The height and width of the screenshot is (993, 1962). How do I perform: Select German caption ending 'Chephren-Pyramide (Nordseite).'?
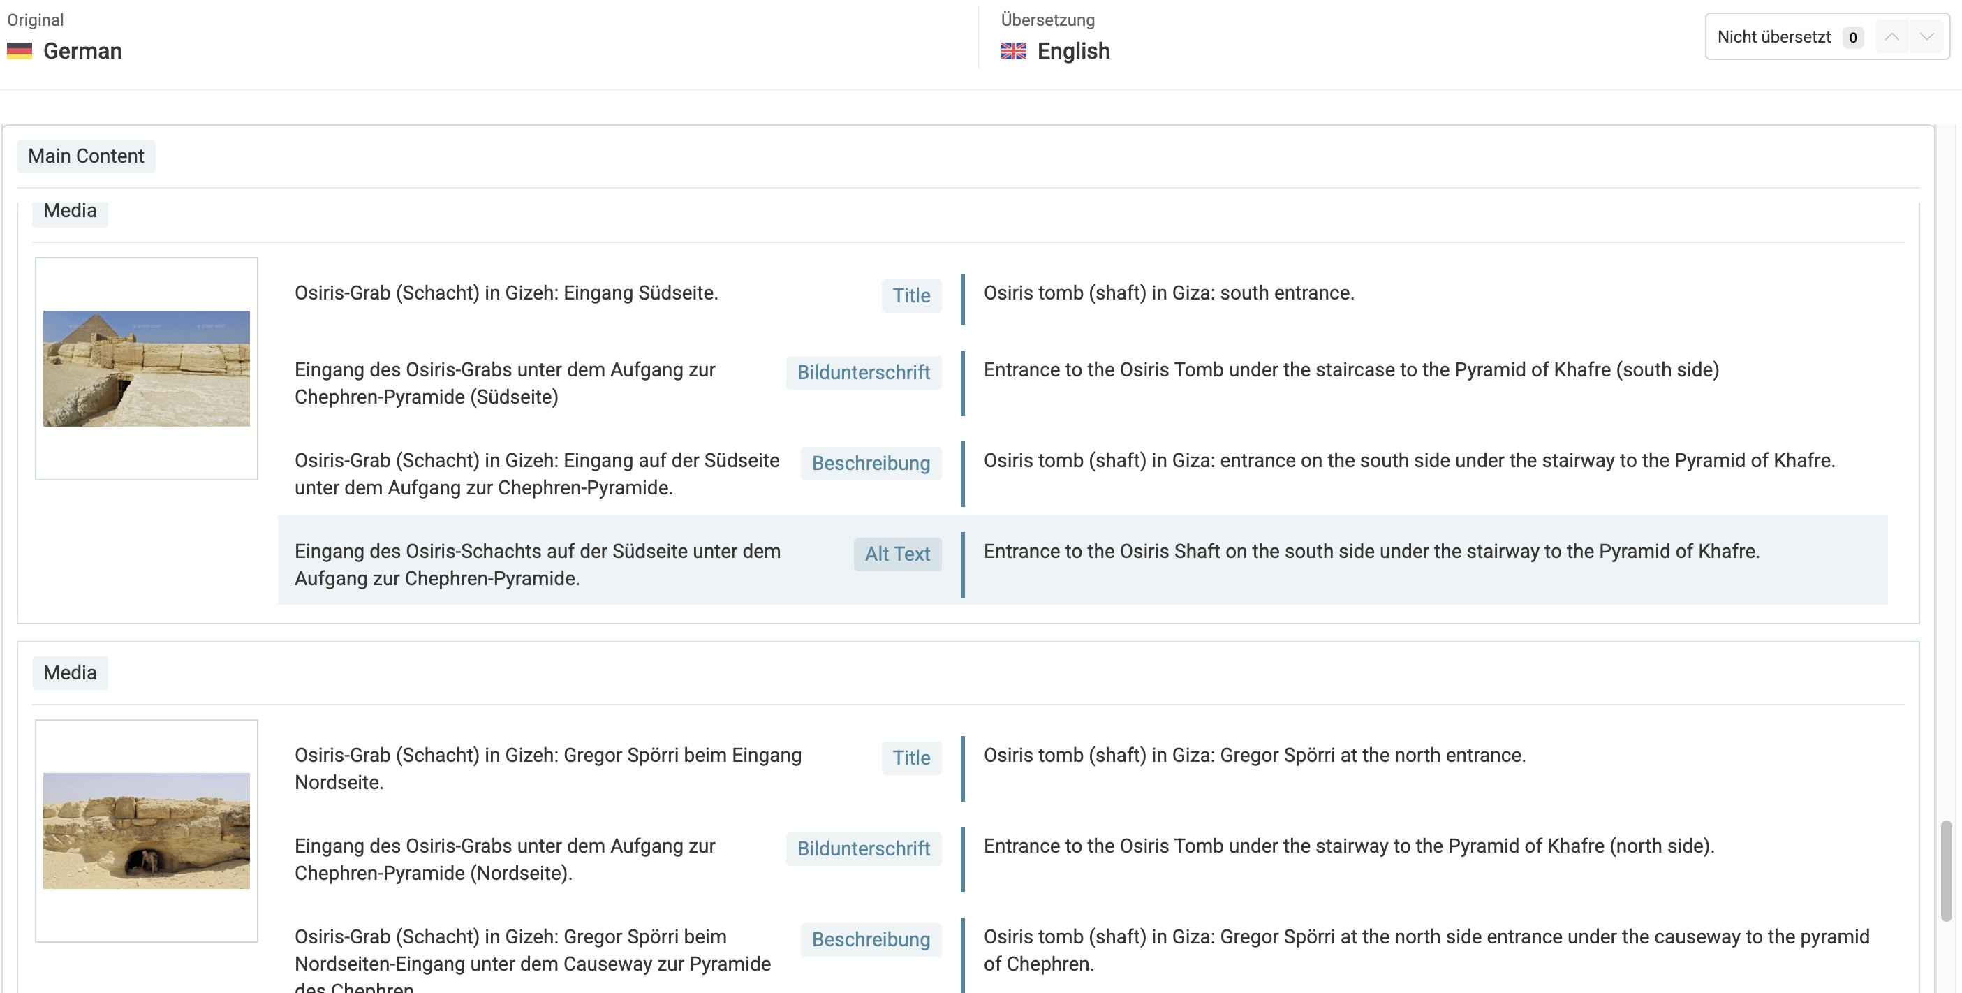coord(505,859)
